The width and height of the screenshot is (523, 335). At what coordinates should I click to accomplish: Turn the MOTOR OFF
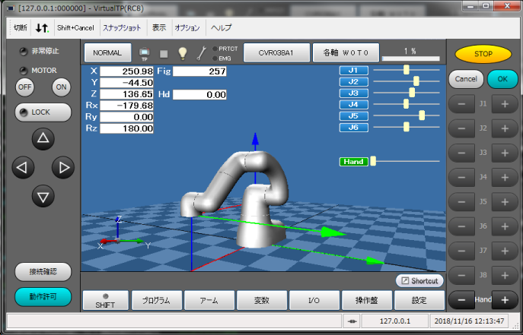click(x=25, y=87)
